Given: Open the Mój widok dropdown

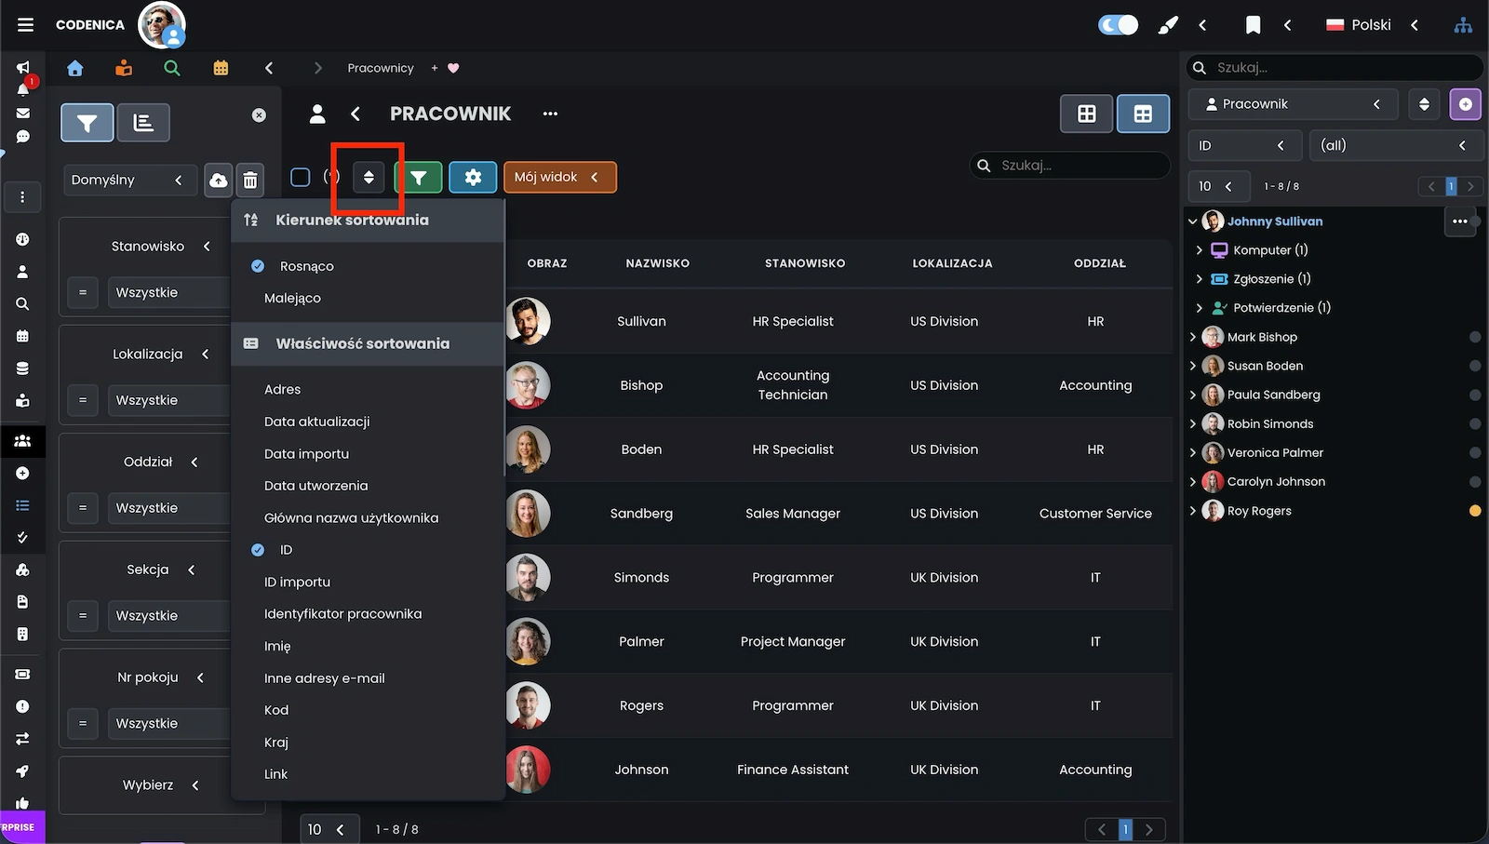Looking at the screenshot, I should tap(559, 177).
